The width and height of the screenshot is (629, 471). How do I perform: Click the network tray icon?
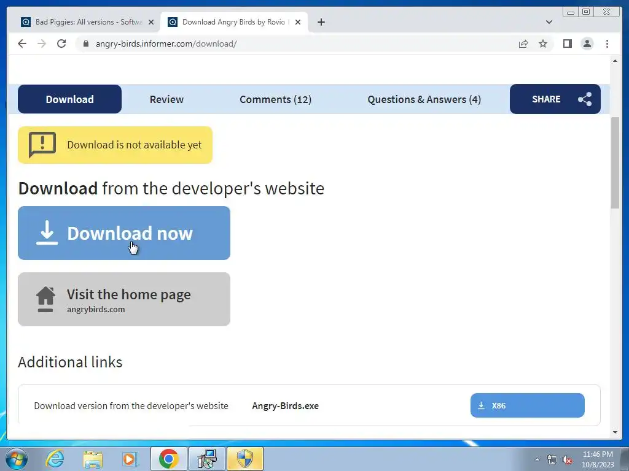pos(552,459)
